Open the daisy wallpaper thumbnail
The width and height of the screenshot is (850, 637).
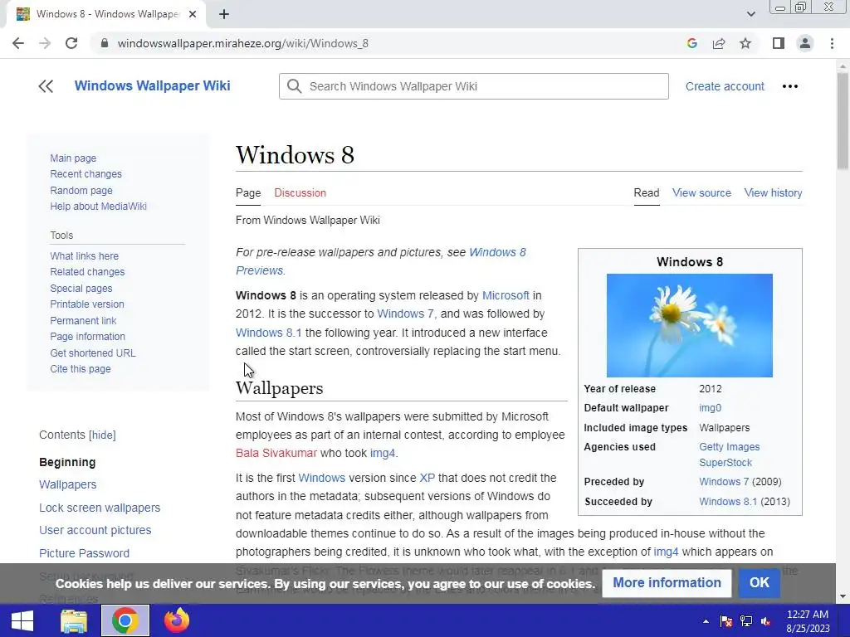click(689, 325)
